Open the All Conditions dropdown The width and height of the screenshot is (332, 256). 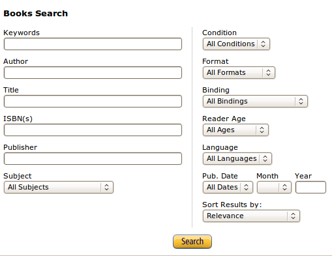236,44
